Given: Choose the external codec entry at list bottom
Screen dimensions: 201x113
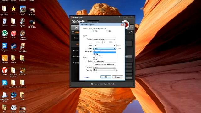Looking at the screenshot, I should point(104,61).
